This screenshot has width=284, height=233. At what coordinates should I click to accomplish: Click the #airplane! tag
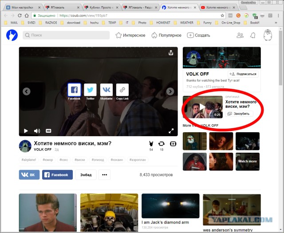pyautogui.click(x=28, y=160)
